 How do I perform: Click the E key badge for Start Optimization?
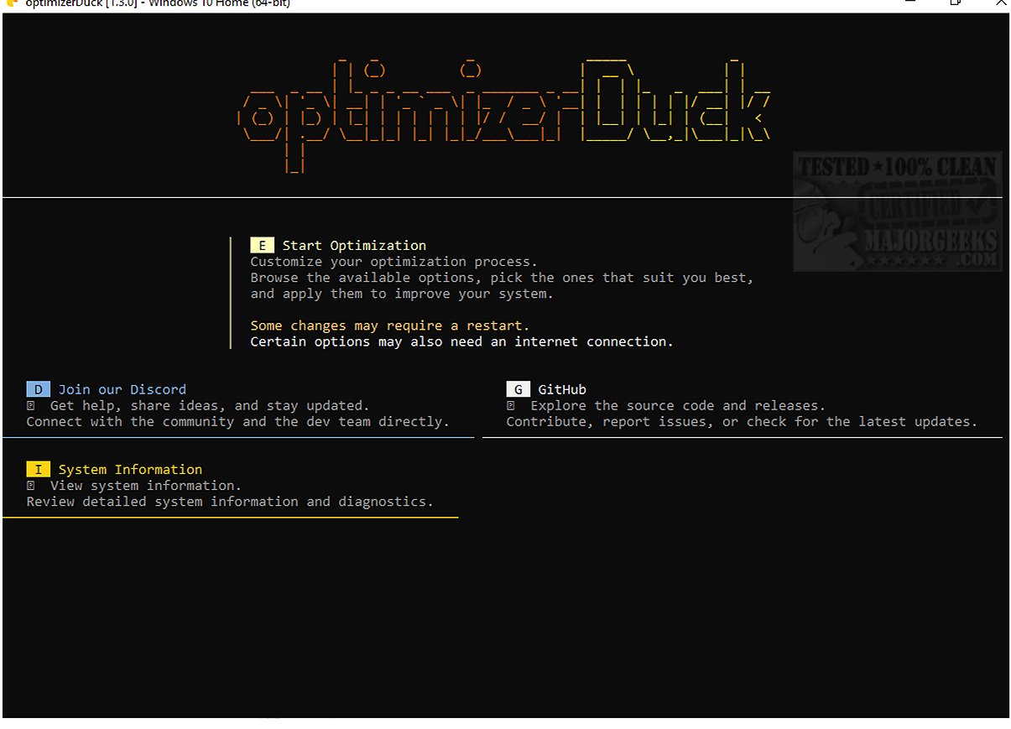click(262, 245)
